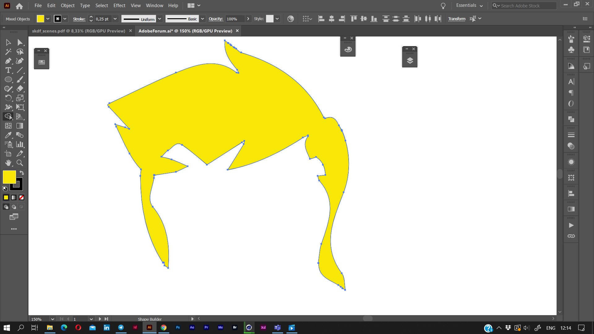Select the Pen tool
594x334 pixels.
click(8, 61)
